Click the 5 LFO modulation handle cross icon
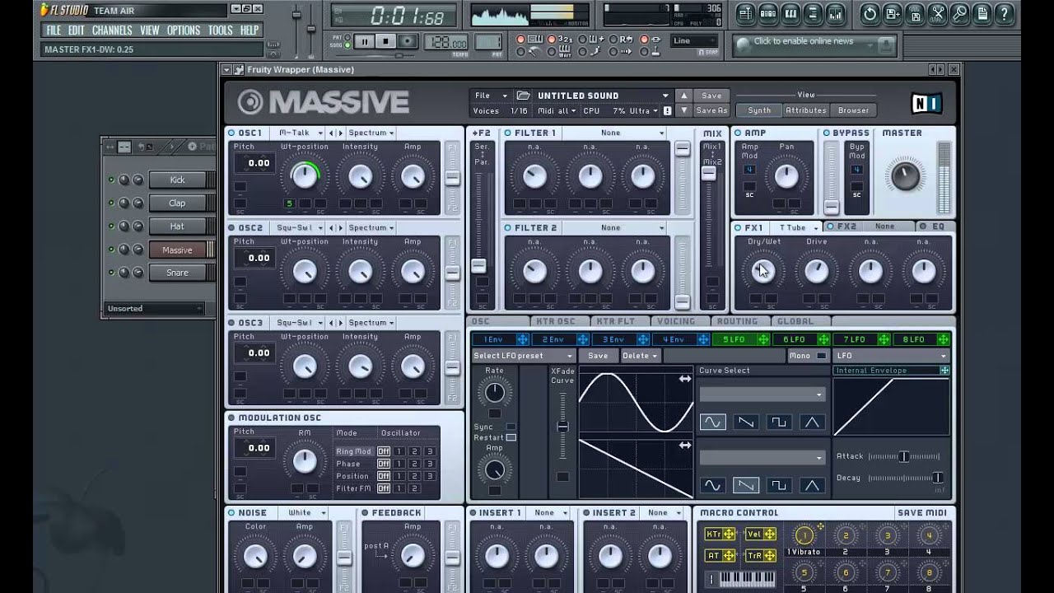 (763, 339)
